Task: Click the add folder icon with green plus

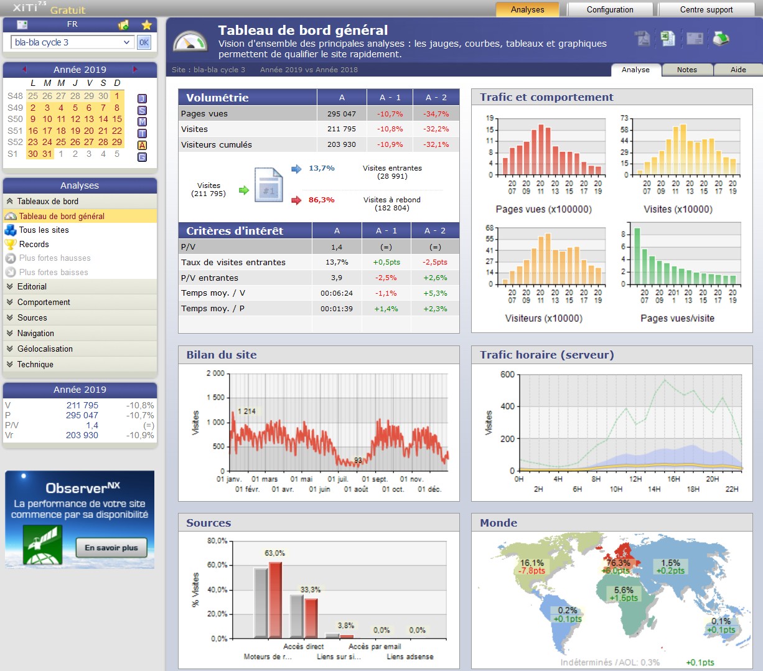Action: (123, 25)
